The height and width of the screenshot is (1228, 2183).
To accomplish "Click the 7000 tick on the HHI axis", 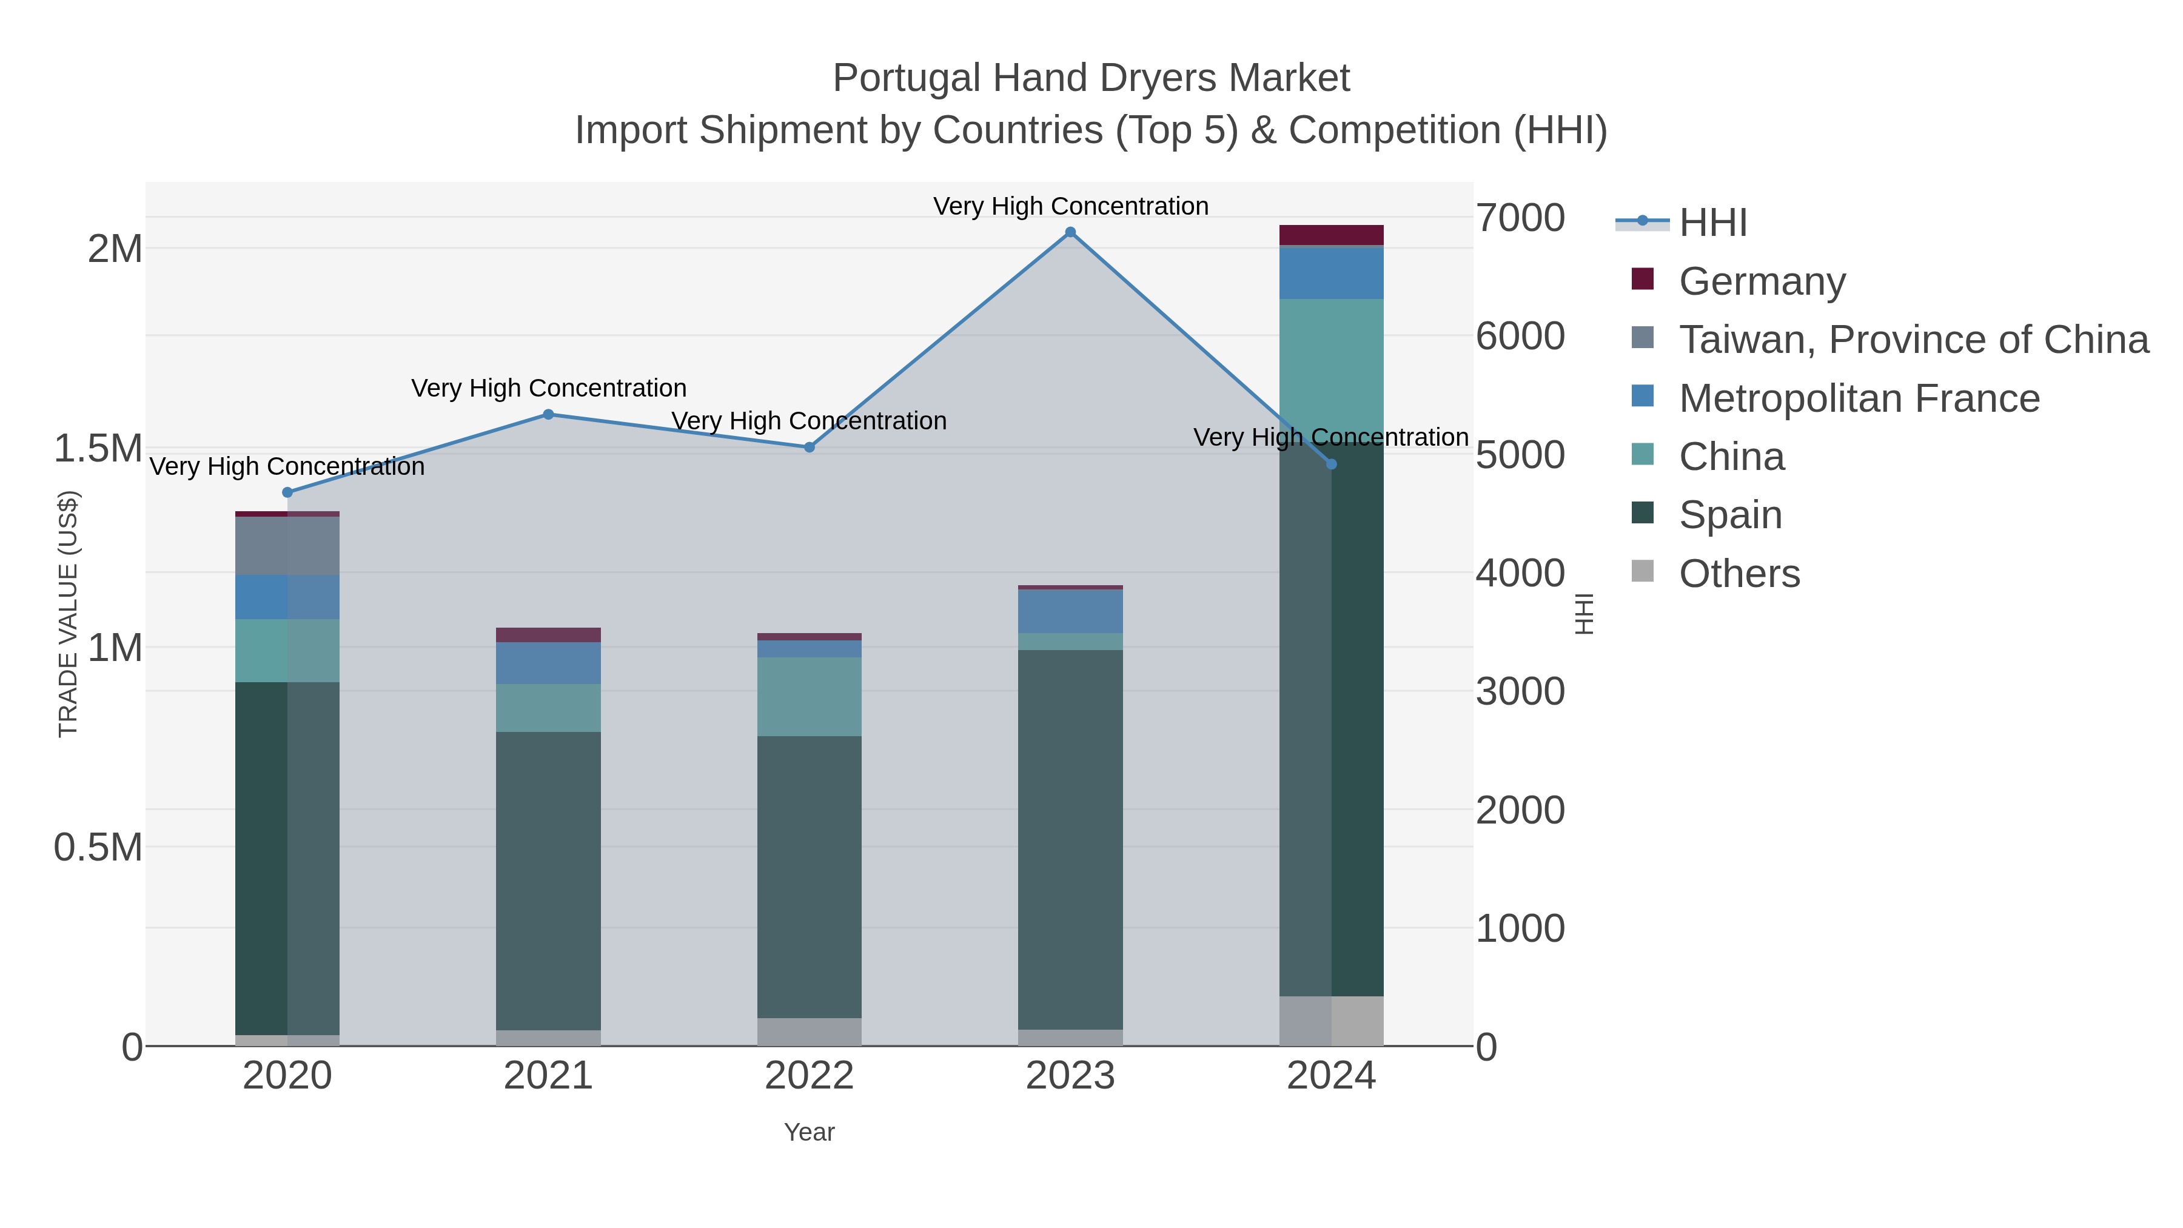I will [1520, 218].
